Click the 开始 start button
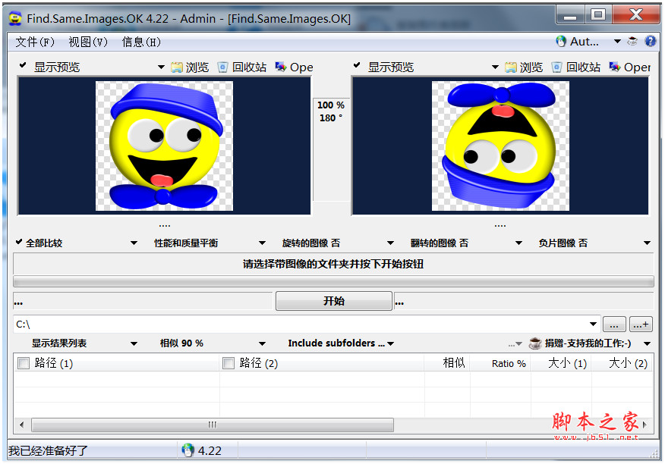 pyautogui.click(x=334, y=301)
